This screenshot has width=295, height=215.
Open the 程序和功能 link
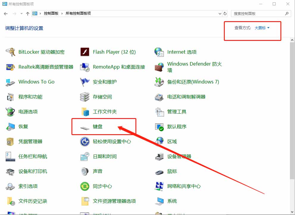click(30, 97)
